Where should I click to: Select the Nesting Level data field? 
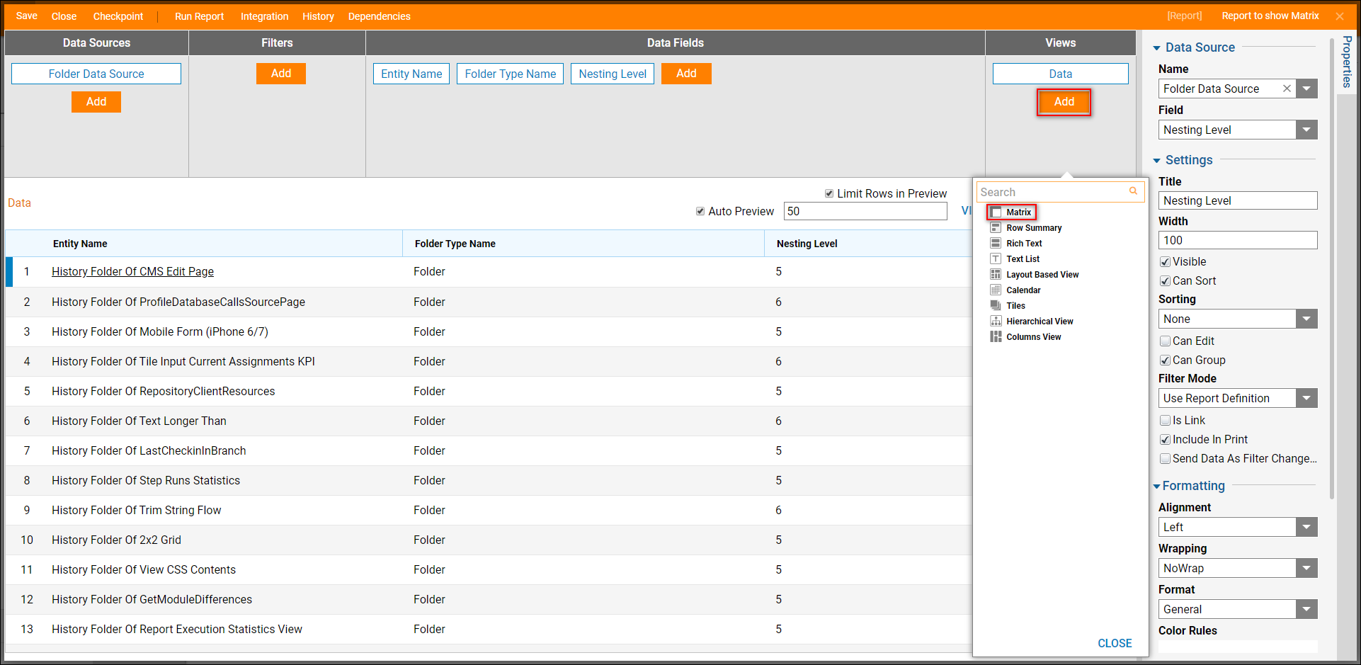[613, 74]
